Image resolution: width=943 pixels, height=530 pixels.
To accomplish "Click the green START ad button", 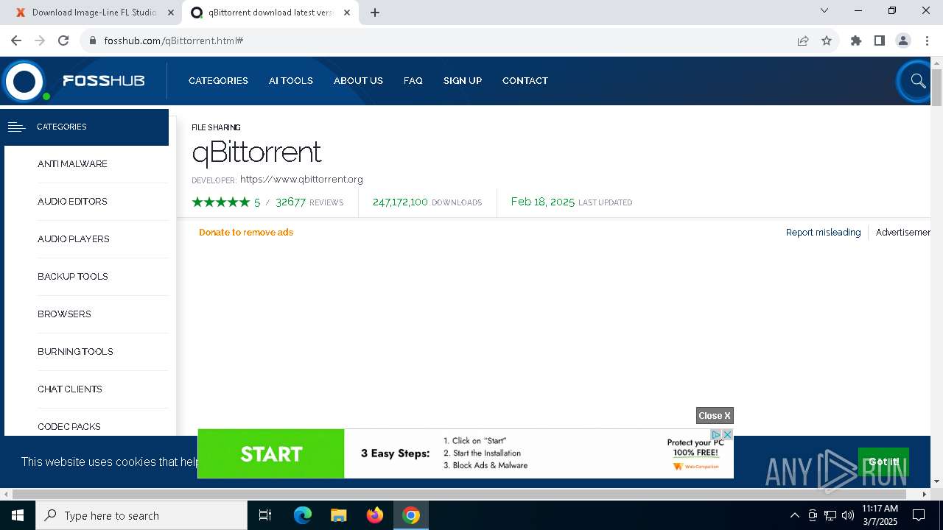I will (x=271, y=454).
